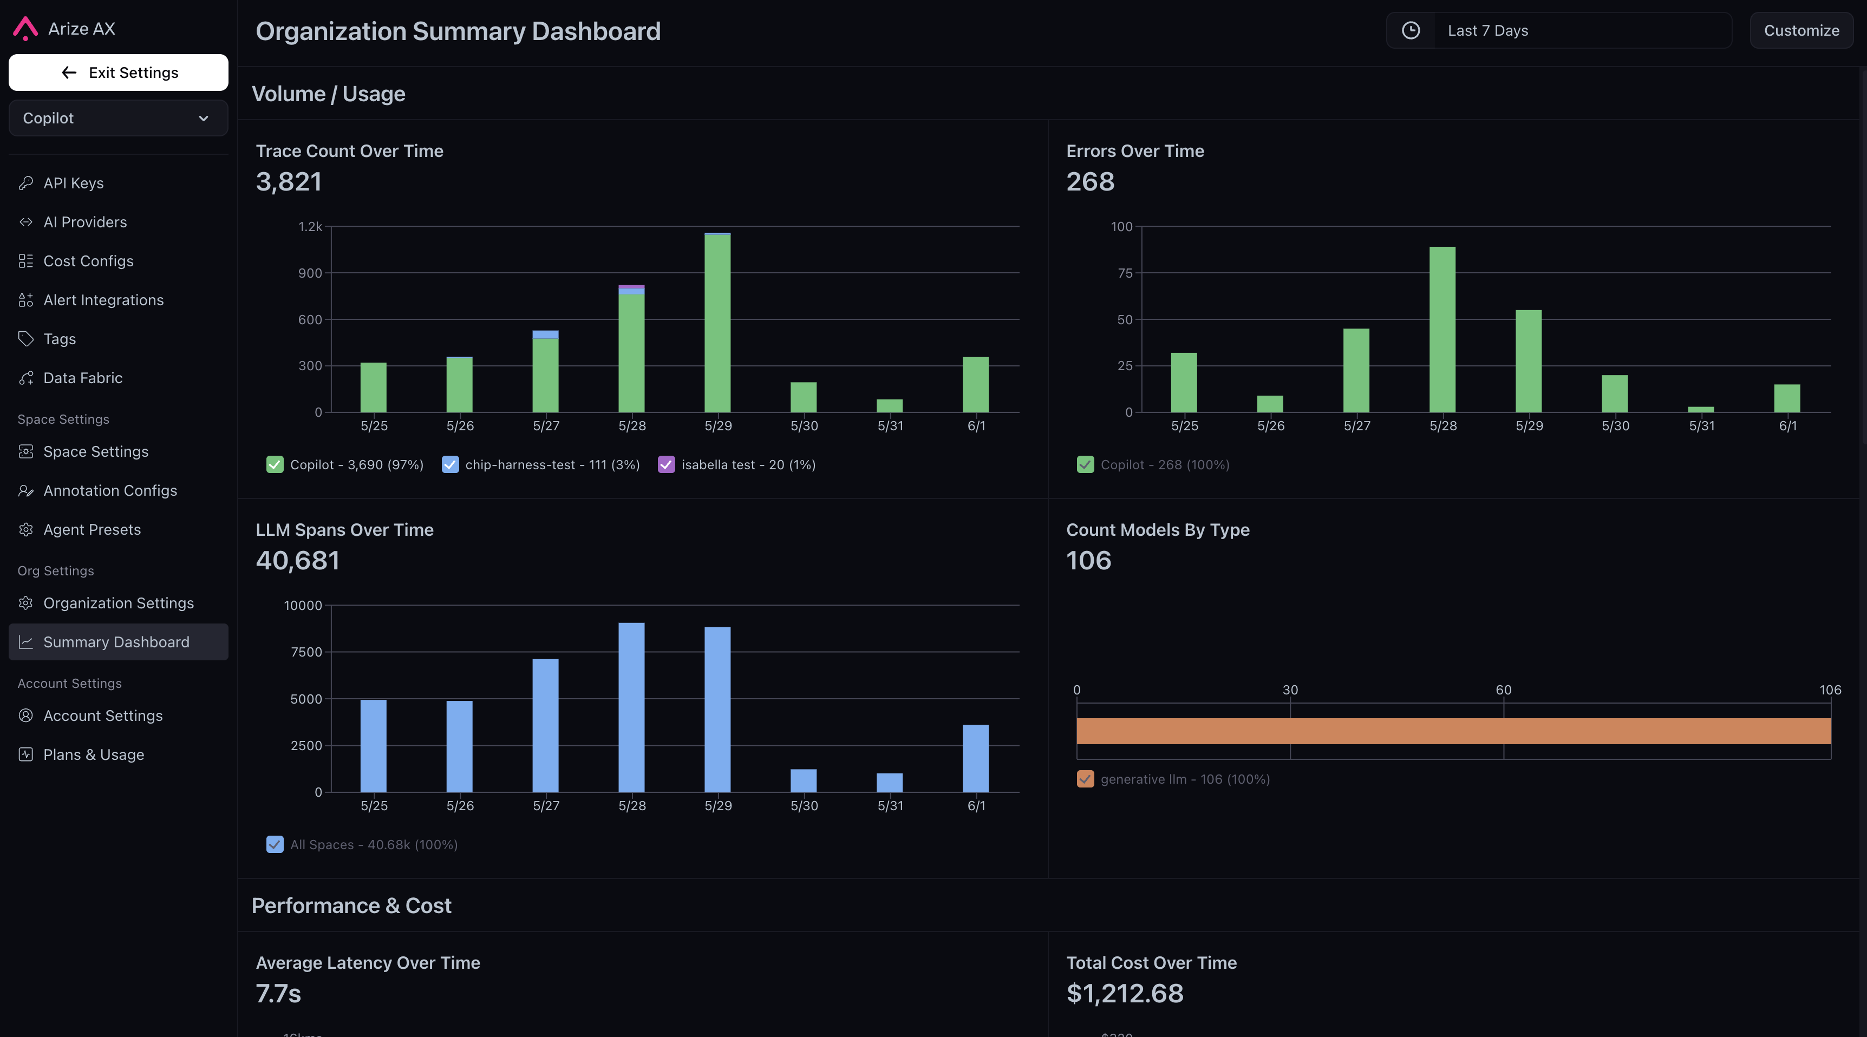
Task: Click the chevron arrow on Copilot selector
Action: (x=204, y=118)
